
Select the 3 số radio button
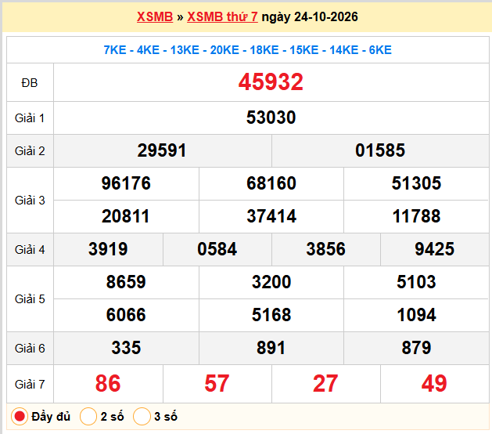[x=142, y=417]
